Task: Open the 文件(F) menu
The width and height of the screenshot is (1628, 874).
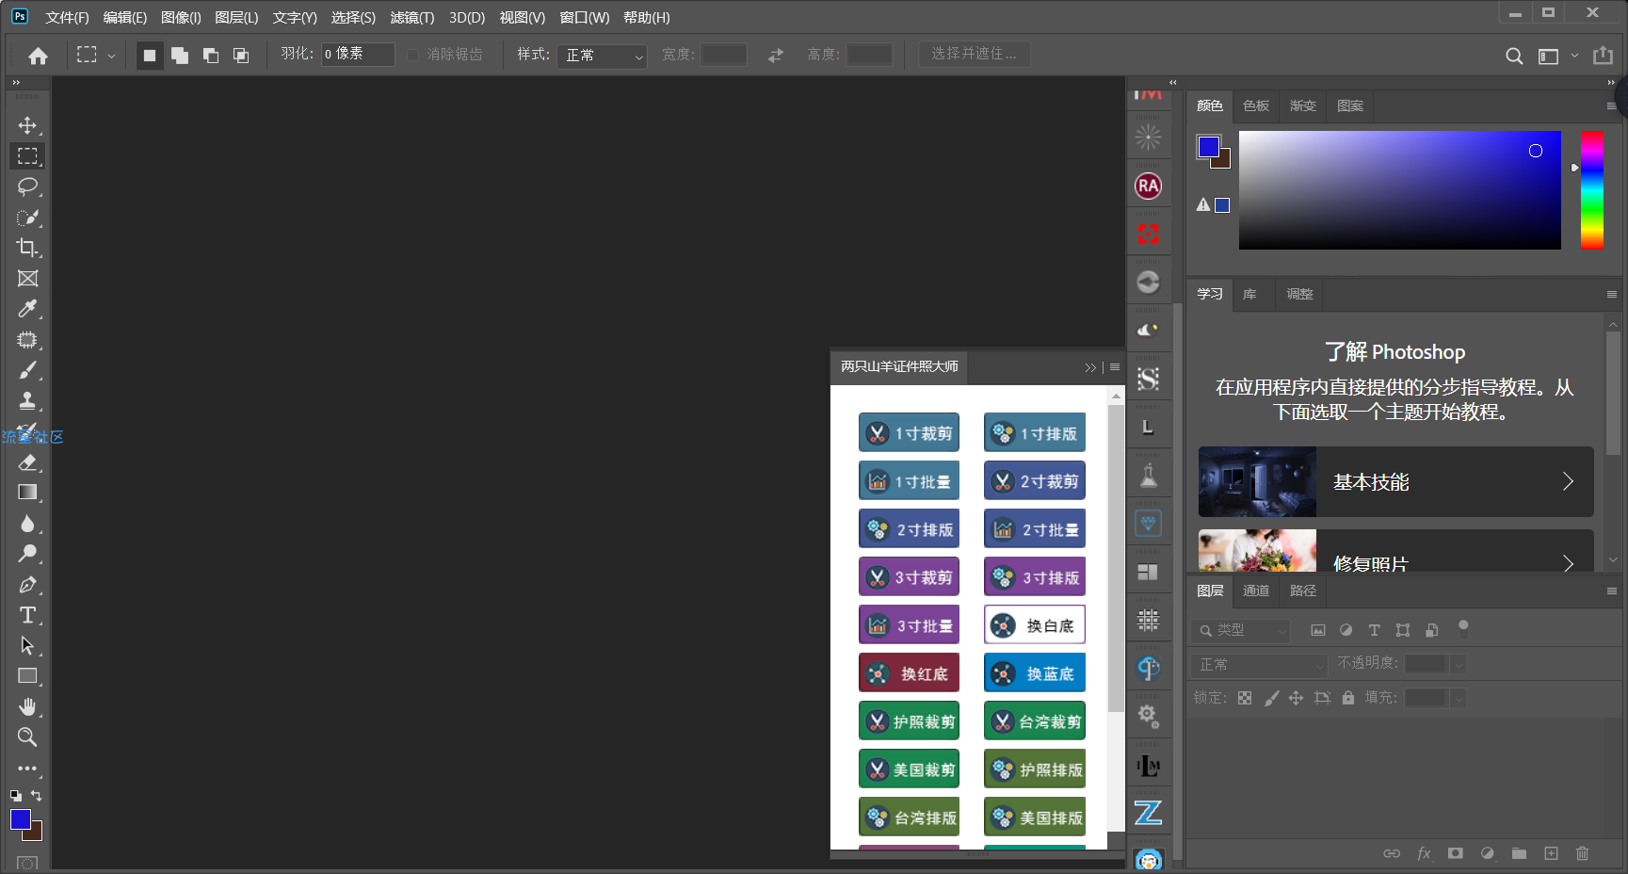Action: coord(67,18)
